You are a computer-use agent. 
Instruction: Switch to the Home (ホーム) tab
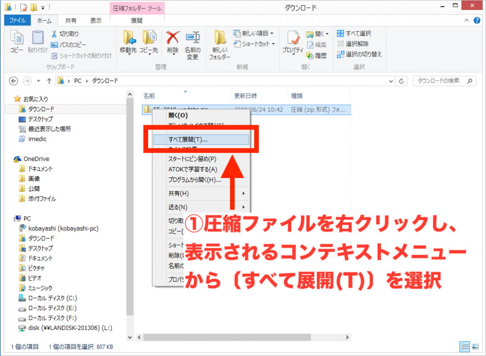pyautogui.click(x=44, y=21)
